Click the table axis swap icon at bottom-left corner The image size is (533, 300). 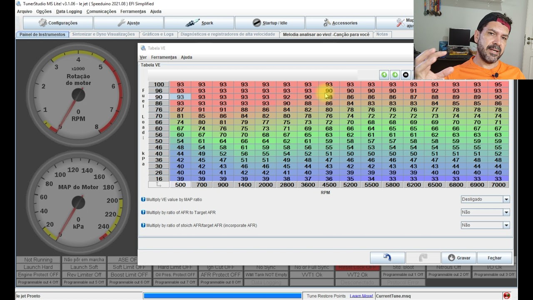click(159, 185)
